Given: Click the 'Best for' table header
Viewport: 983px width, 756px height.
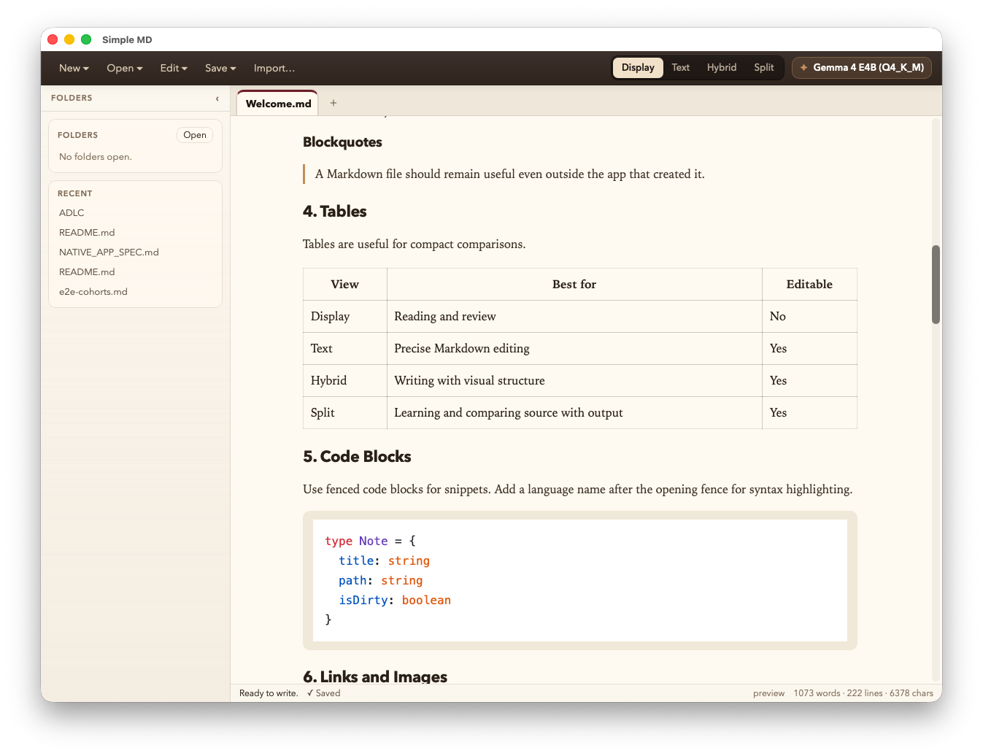Looking at the screenshot, I should [574, 285].
